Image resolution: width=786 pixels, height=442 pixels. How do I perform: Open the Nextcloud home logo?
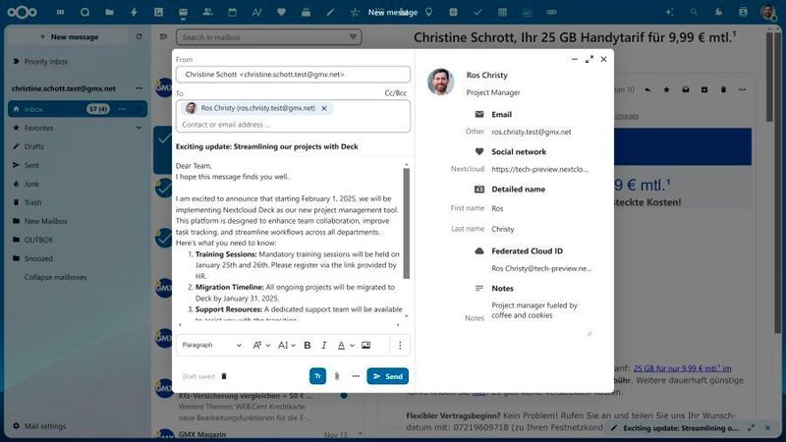[22, 12]
